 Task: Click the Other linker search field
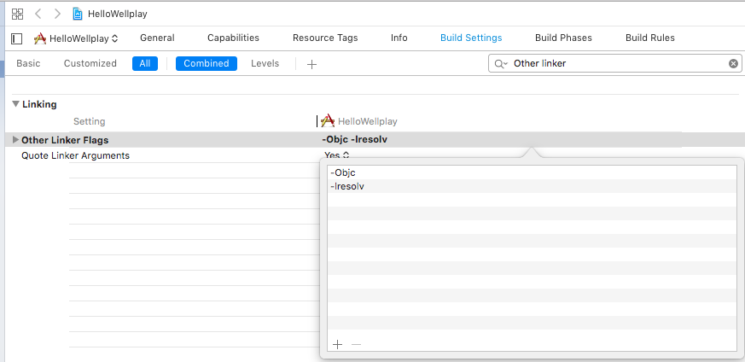[616, 63]
